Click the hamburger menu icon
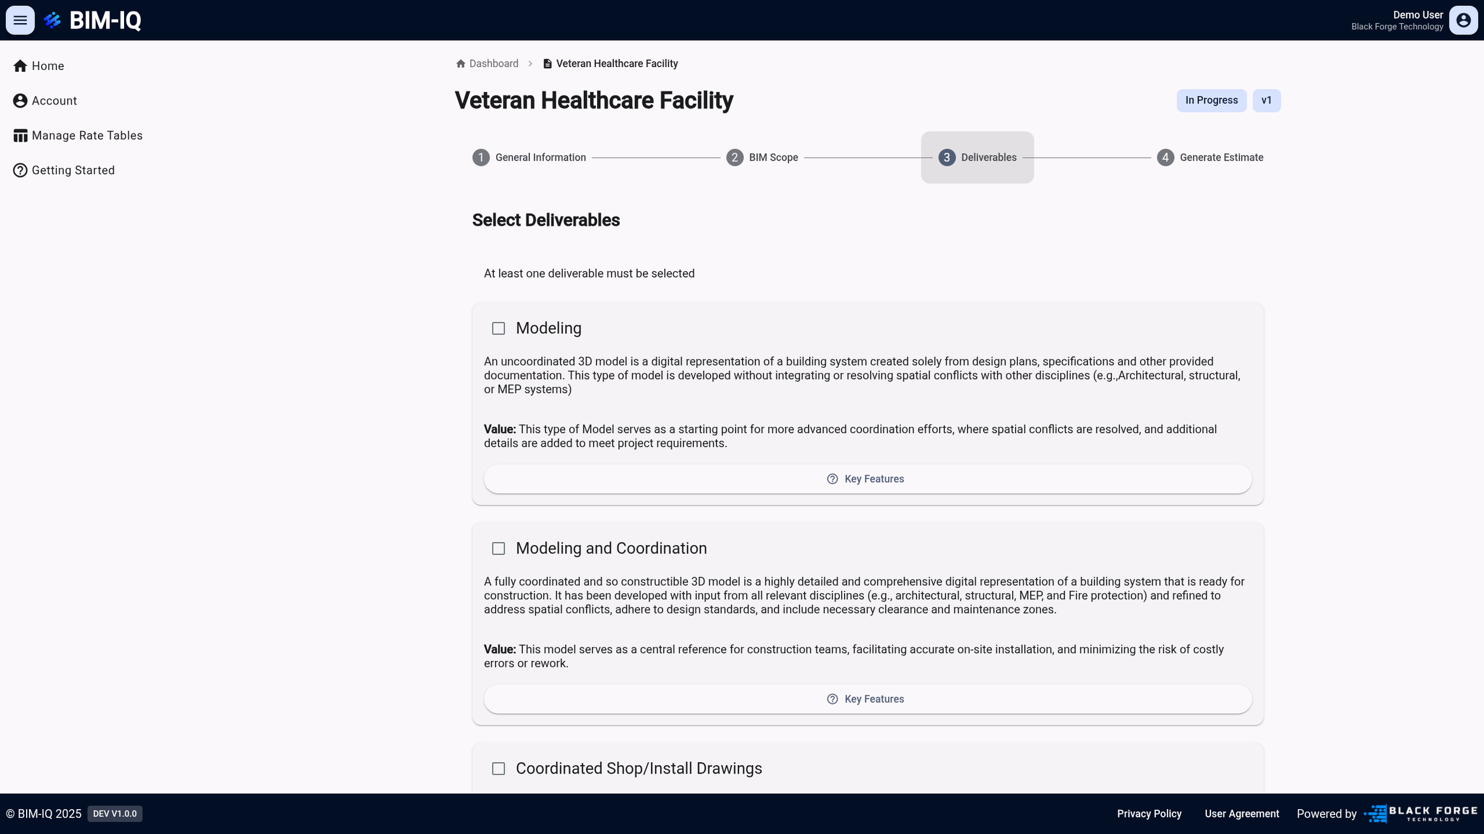The width and height of the screenshot is (1484, 834). [20, 20]
